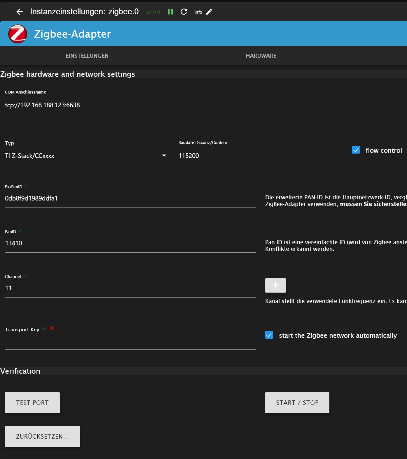The height and width of the screenshot is (459, 407).
Task: Switch to the Einstellungen tab
Action: pos(87,56)
